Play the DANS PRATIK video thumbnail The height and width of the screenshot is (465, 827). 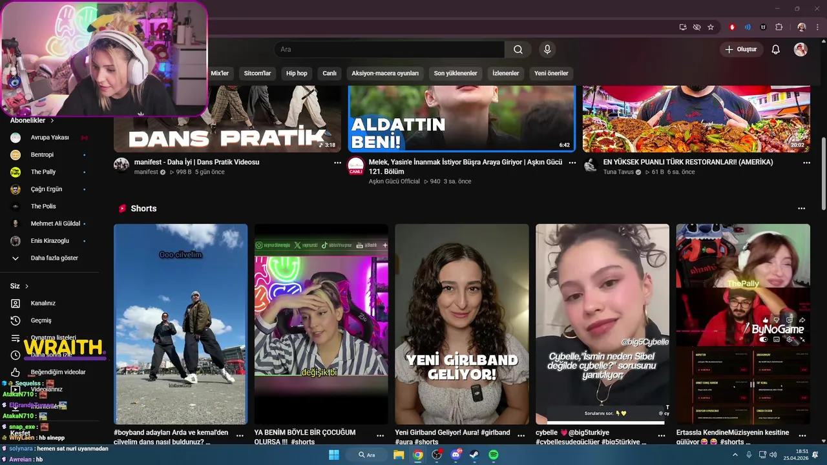click(x=227, y=119)
